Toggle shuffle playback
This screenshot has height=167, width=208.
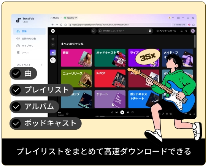click(x=112, y=112)
